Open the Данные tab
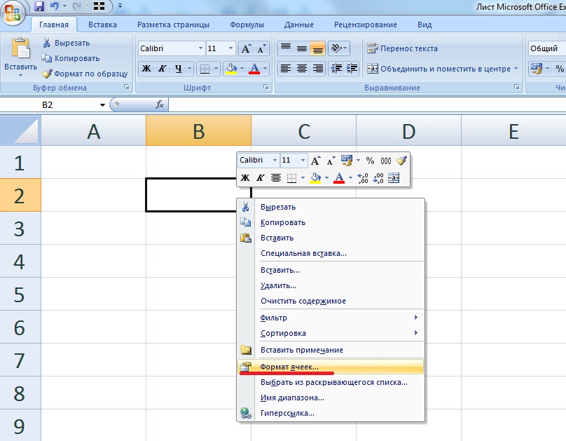 [x=299, y=25]
